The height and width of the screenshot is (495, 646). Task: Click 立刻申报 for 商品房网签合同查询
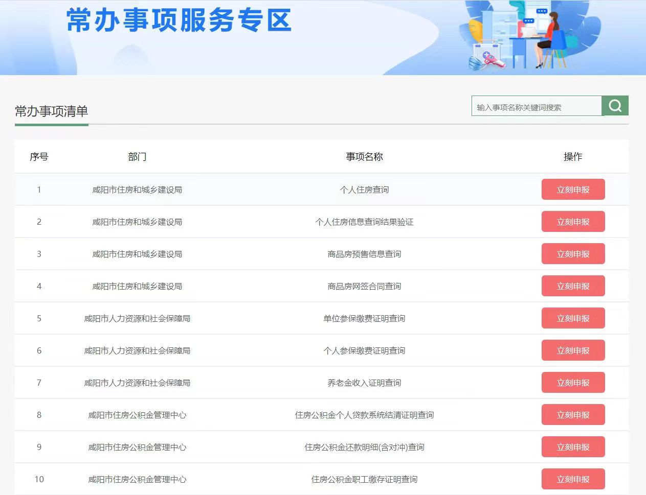[573, 286]
